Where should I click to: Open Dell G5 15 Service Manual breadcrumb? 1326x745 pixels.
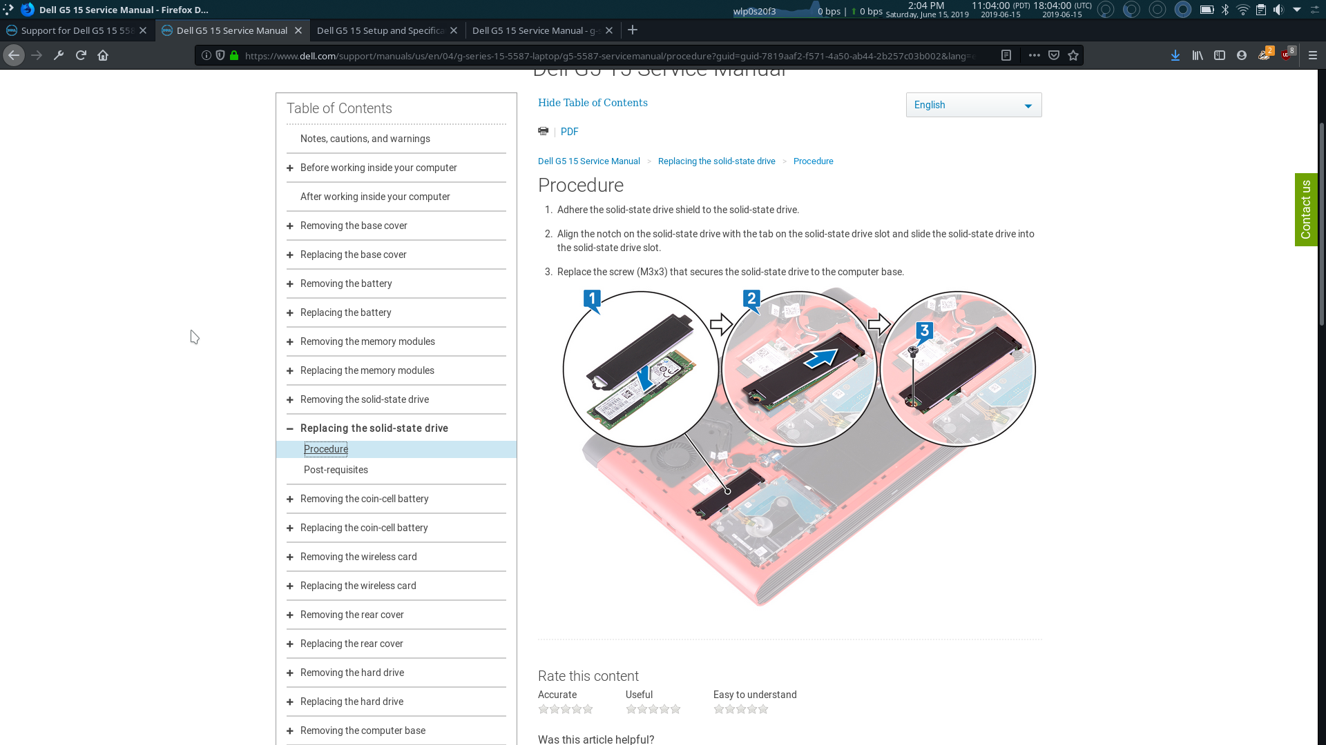[589, 161]
